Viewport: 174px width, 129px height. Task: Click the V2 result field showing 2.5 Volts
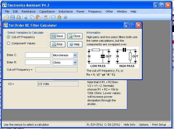click(x=58, y=84)
